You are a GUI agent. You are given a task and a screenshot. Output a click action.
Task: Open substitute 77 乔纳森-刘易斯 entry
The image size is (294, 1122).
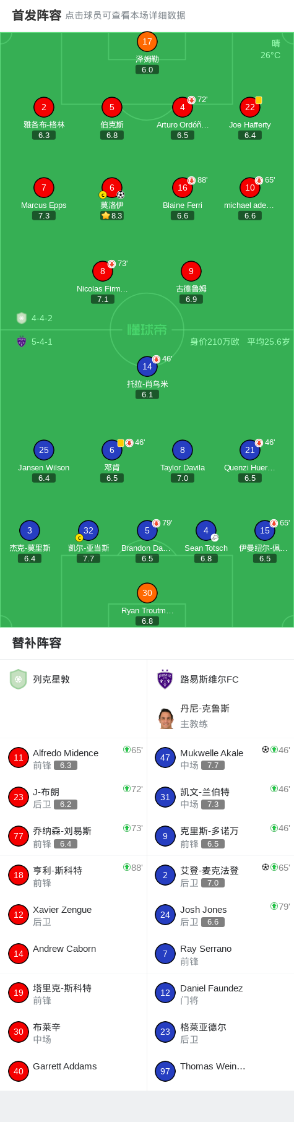pos(73,836)
